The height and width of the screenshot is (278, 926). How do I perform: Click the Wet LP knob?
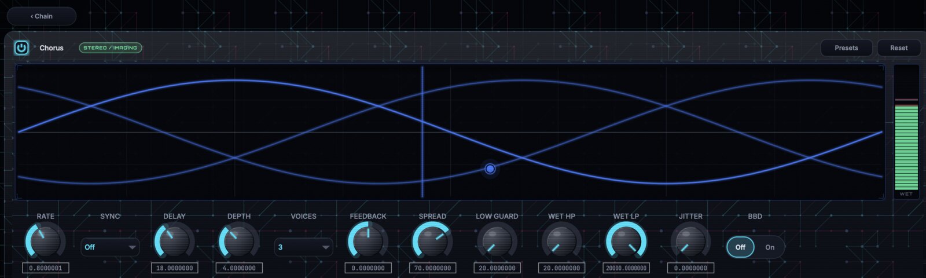[626, 241]
